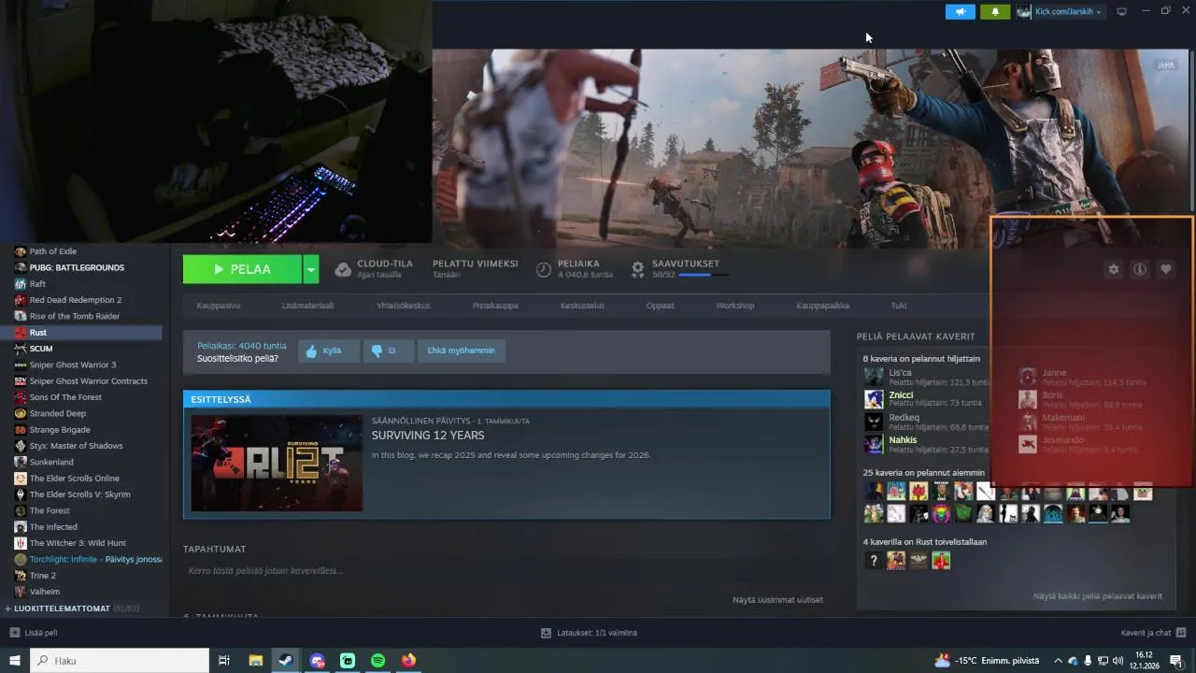The width and height of the screenshot is (1196, 673).
Task: Open the Yhteisökeskus tab
Action: (x=403, y=306)
